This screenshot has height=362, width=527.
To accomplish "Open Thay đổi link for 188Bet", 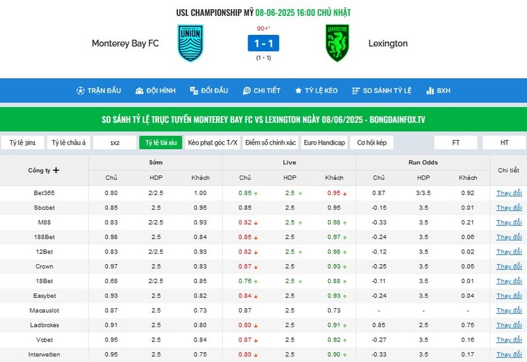I will (x=509, y=237).
